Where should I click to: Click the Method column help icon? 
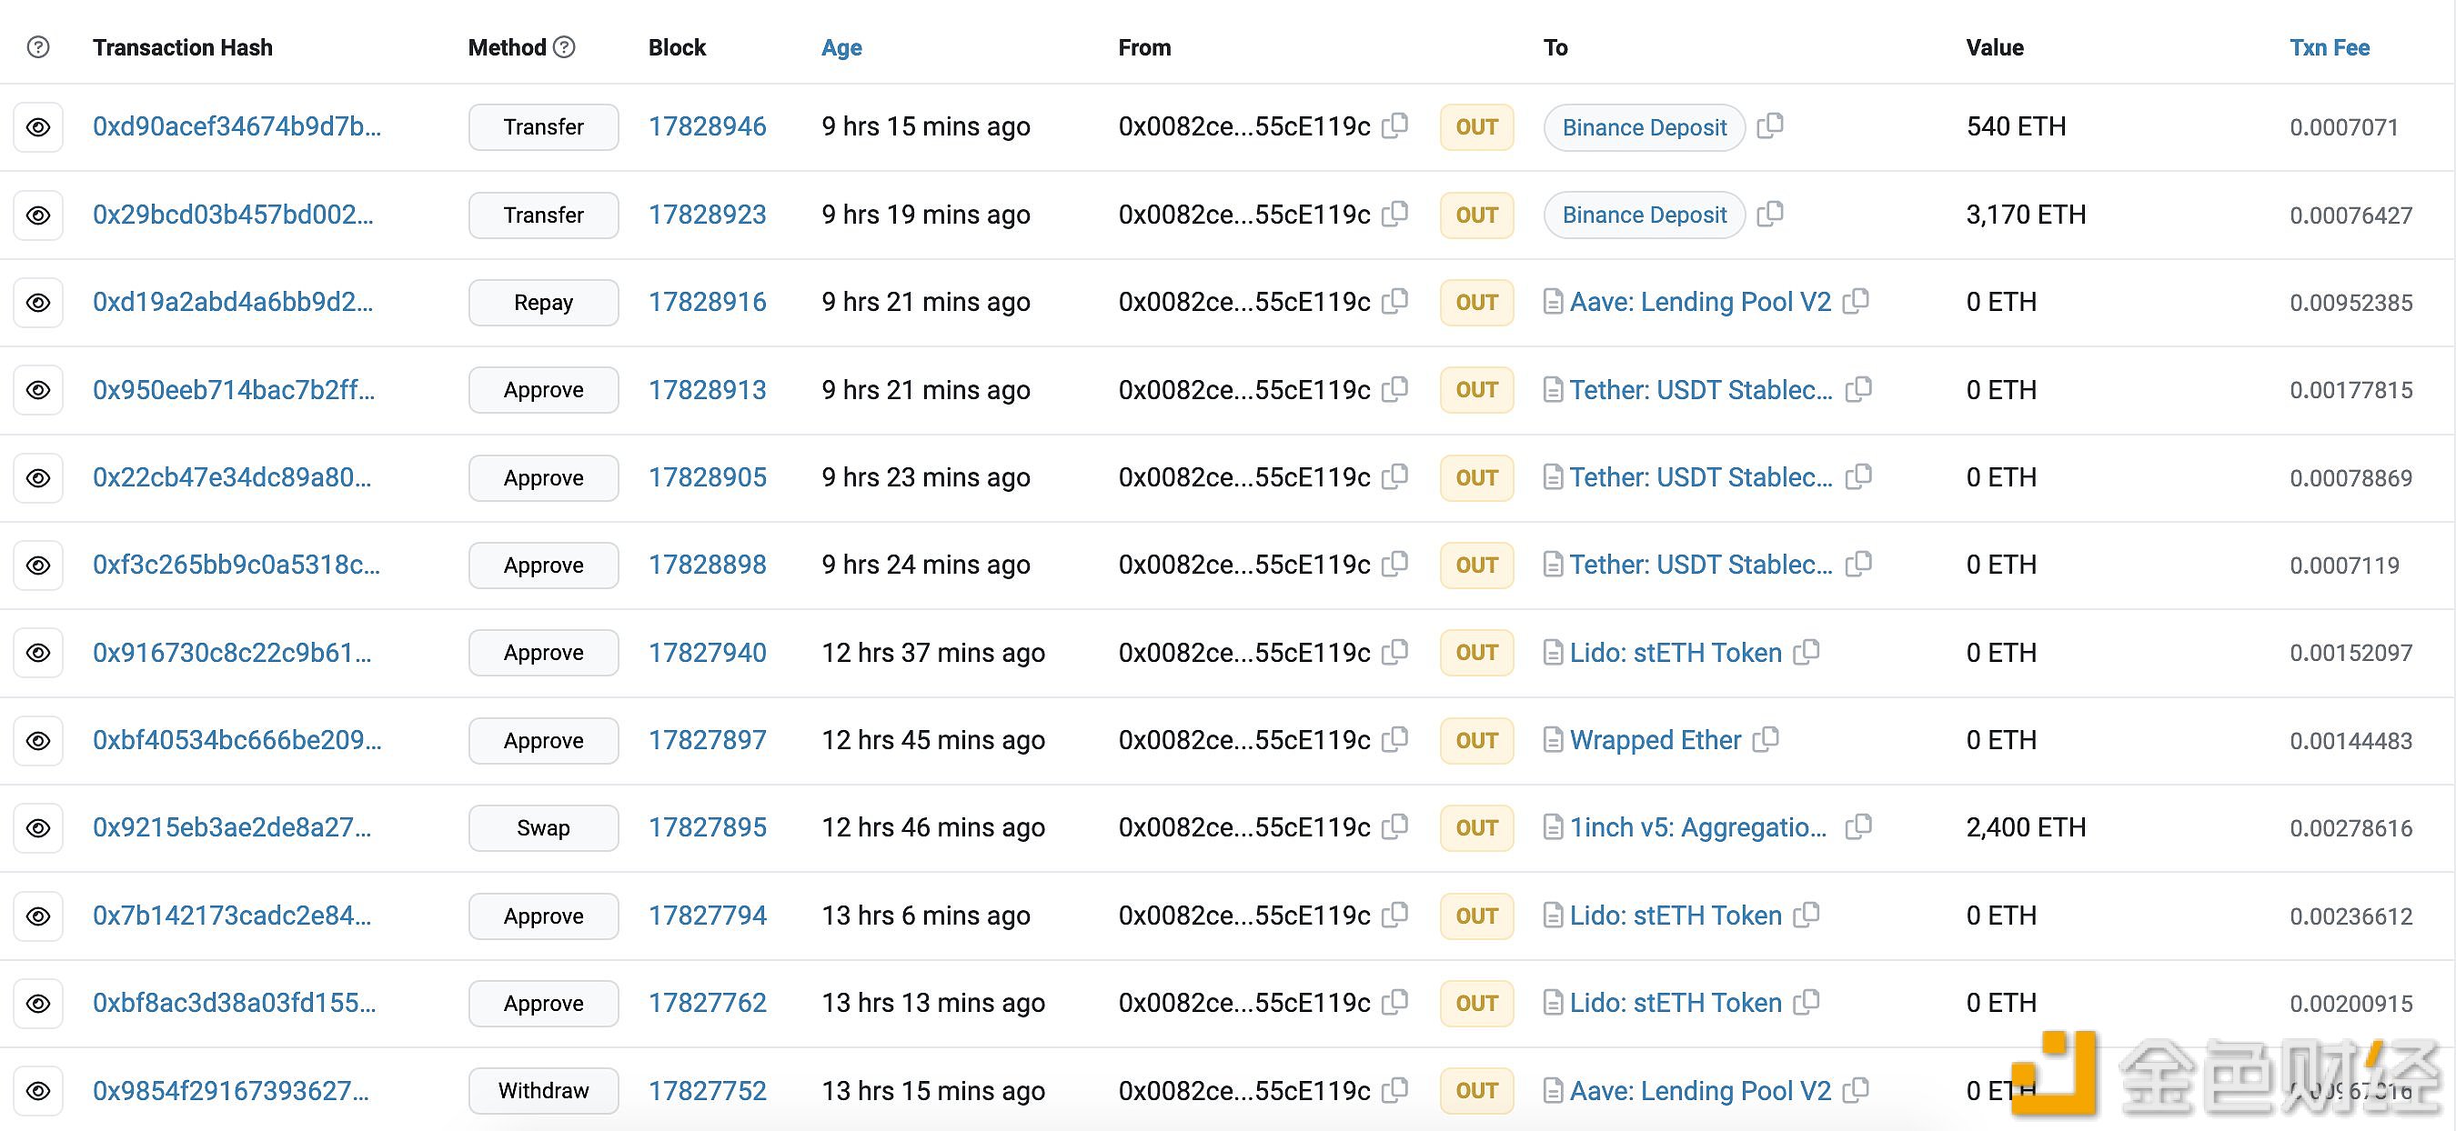(564, 46)
